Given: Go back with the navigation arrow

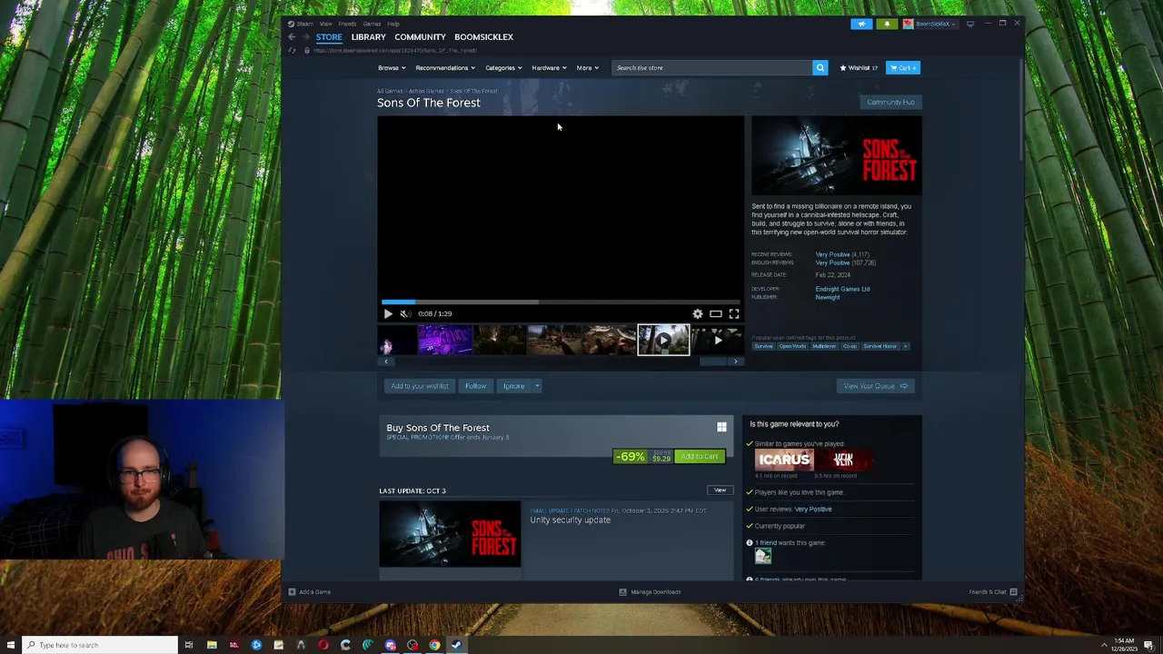Looking at the screenshot, I should (292, 37).
